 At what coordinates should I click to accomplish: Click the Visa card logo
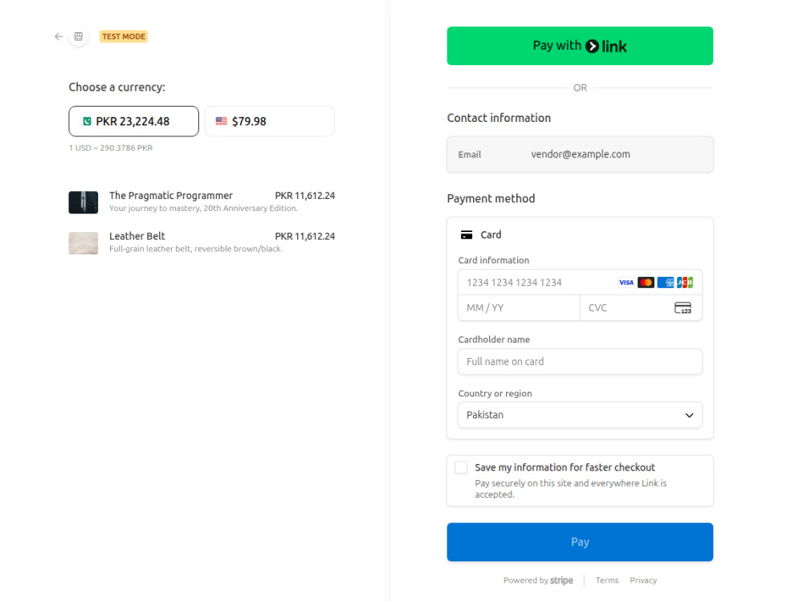point(626,283)
